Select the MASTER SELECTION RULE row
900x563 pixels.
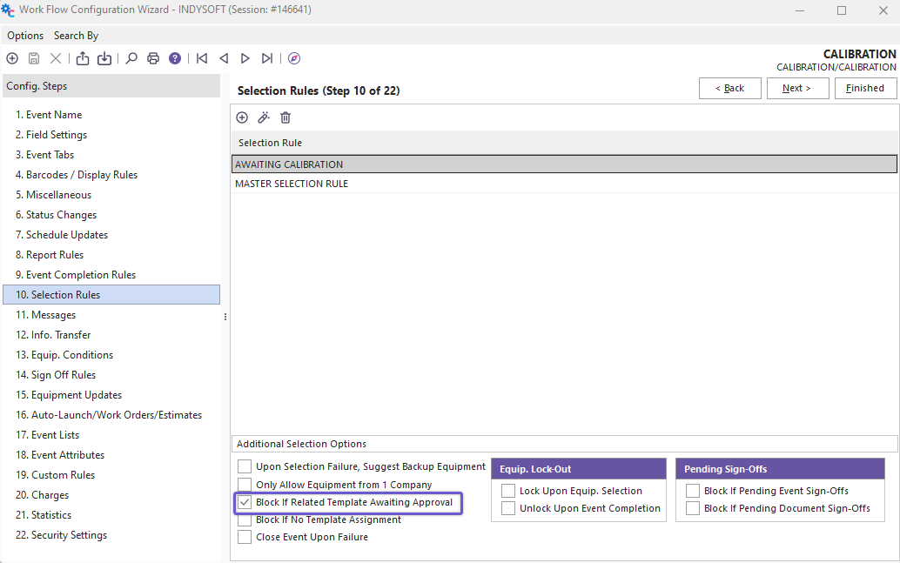[x=292, y=184]
